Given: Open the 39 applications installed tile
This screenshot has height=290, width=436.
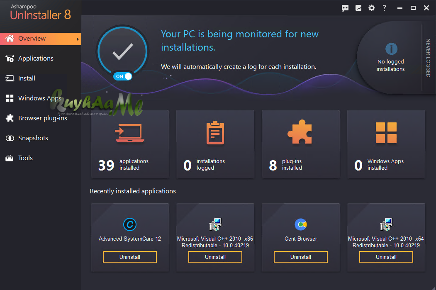Looking at the screenshot, I should tap(130, 144).
